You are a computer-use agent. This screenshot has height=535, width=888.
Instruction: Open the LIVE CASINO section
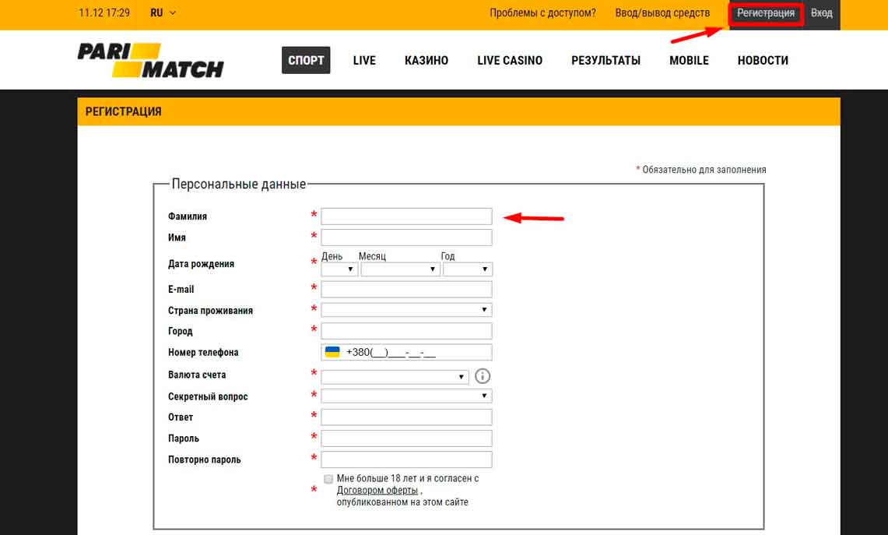[x=510, y=60]
